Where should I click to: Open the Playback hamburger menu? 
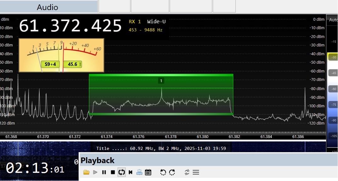point(196,172)
